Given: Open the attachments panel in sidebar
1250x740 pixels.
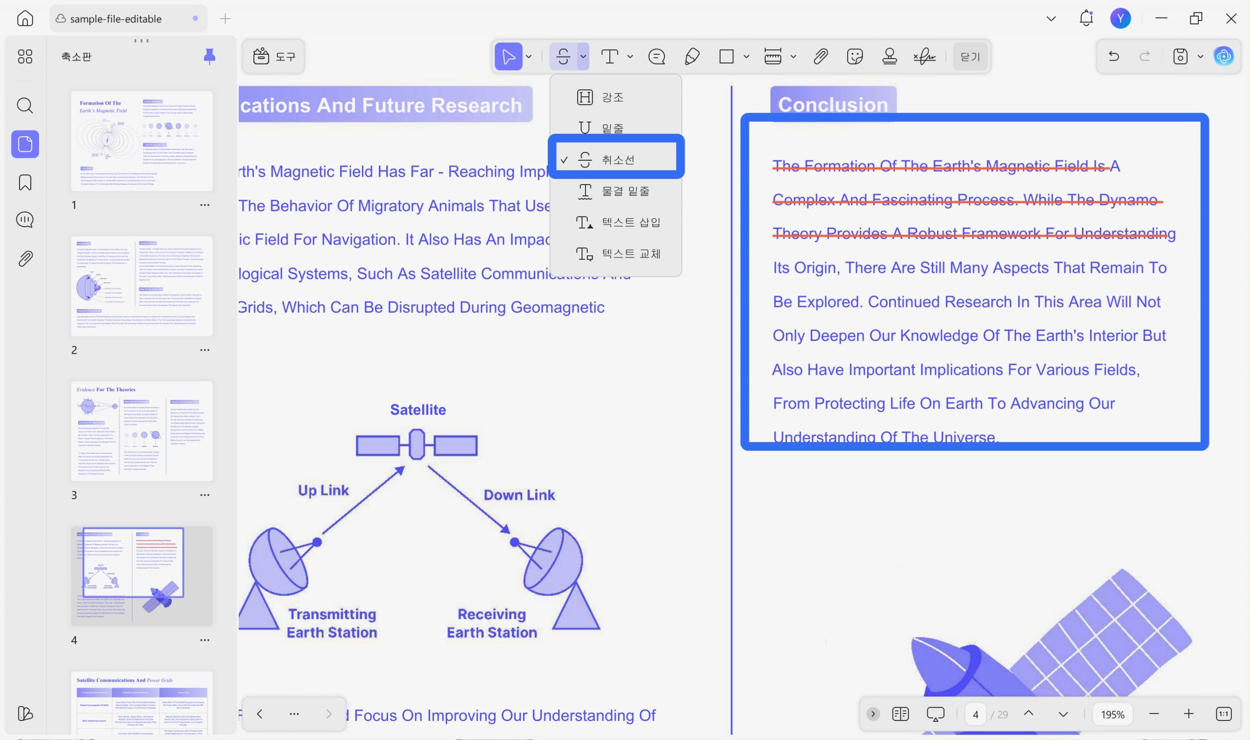Looking at the screenshot, I should point(25,258).
